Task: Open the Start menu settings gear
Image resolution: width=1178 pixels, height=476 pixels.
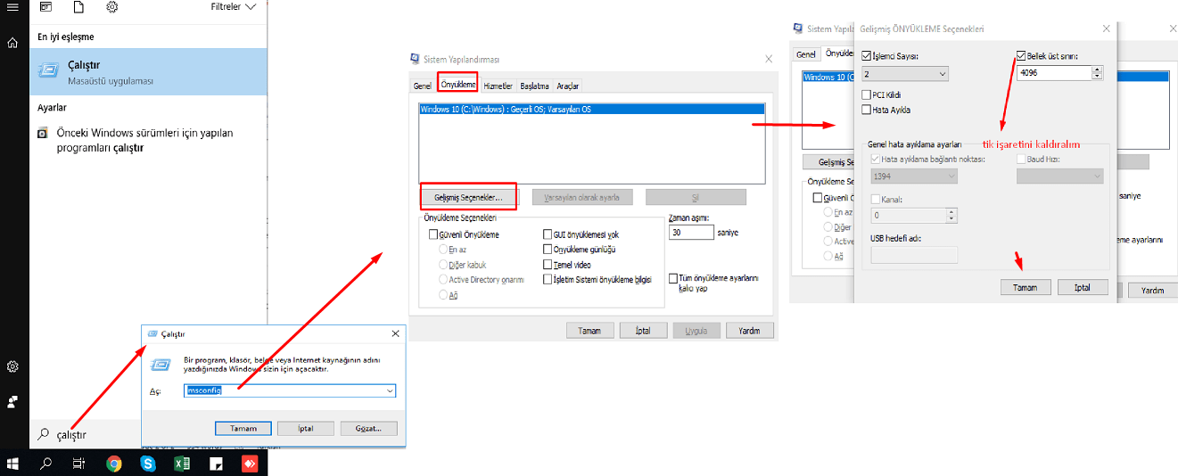Action: click(x=13, y=366)
